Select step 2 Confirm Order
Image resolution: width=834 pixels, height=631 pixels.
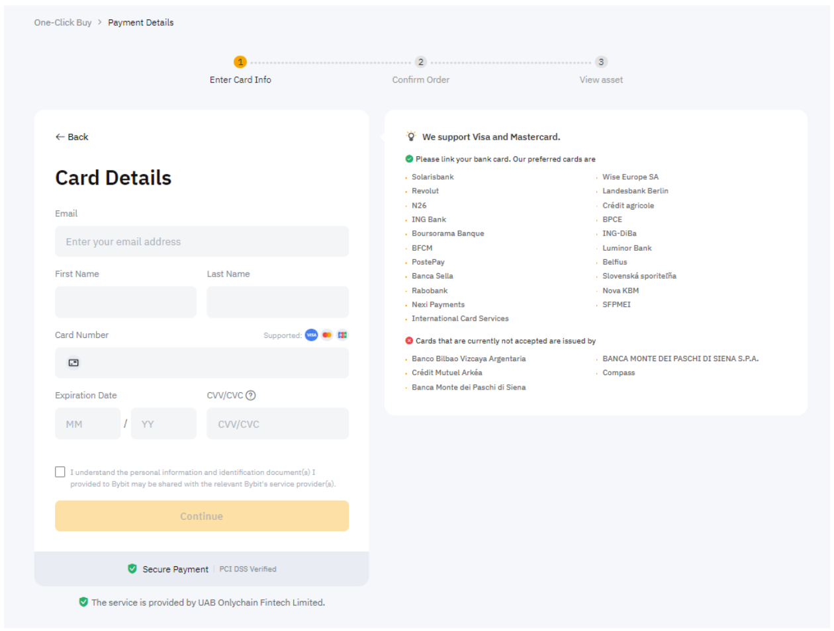[420, 62]
